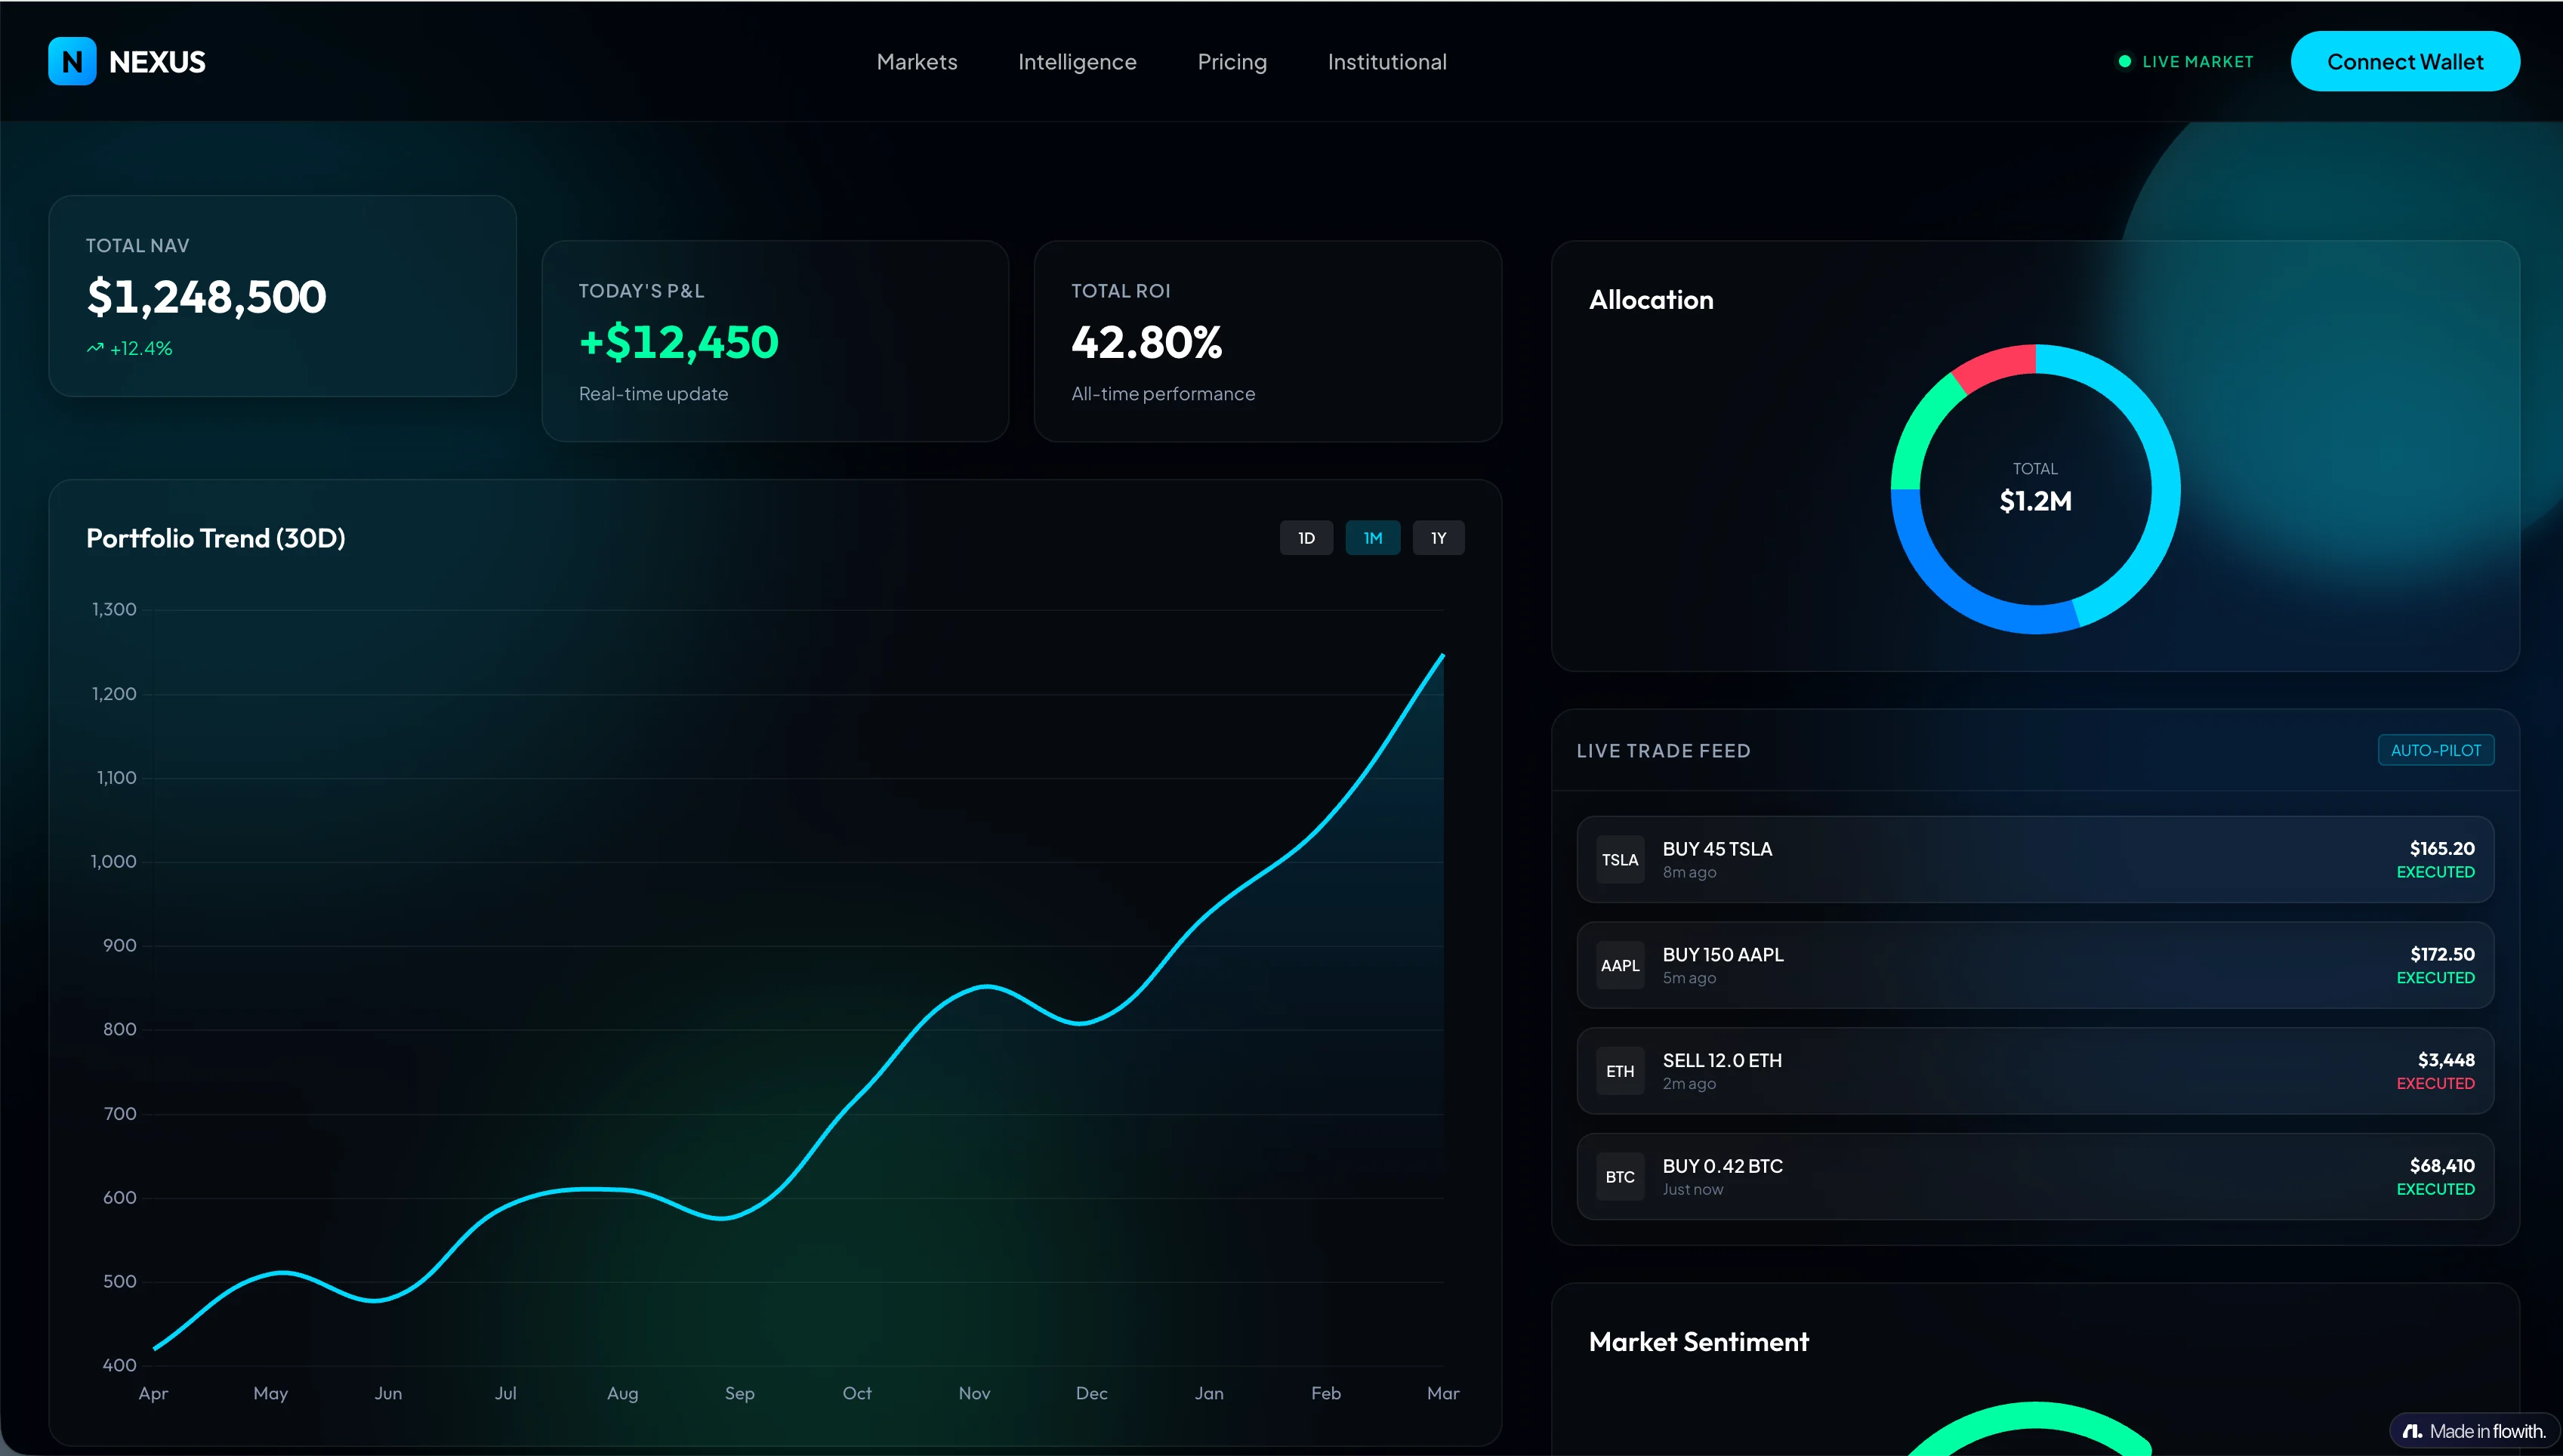Click the Connect Wallet button

(x=2405, y=62)
